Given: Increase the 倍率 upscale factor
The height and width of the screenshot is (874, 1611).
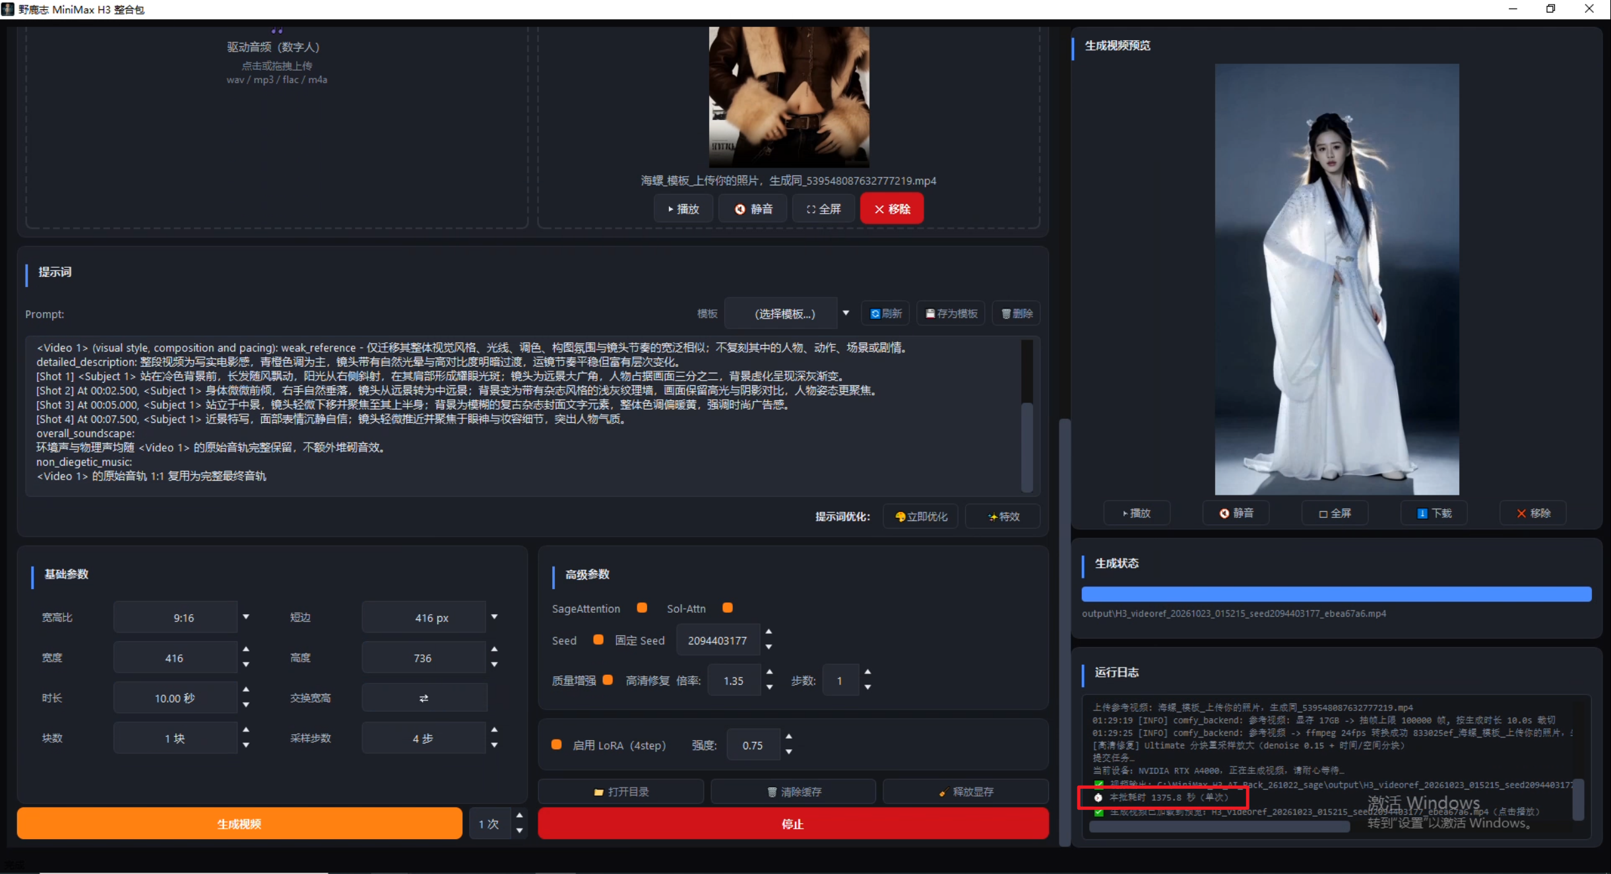Looking at the screenshot, I should [x=769, y=672].
